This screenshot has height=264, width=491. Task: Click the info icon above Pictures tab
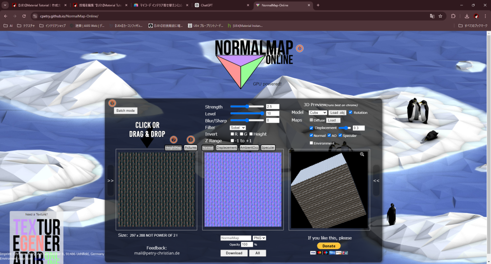click(190, 140)
